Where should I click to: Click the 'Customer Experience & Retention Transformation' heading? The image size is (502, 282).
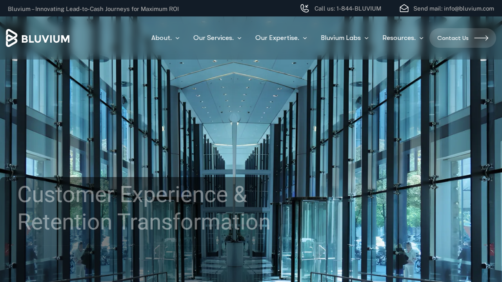[144, 208]
